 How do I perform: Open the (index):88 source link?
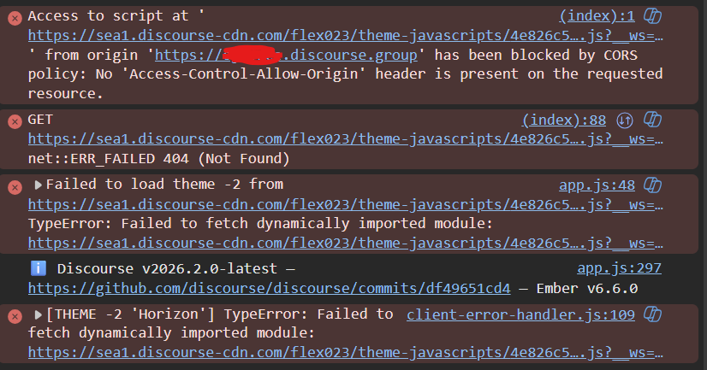point(564,120)
